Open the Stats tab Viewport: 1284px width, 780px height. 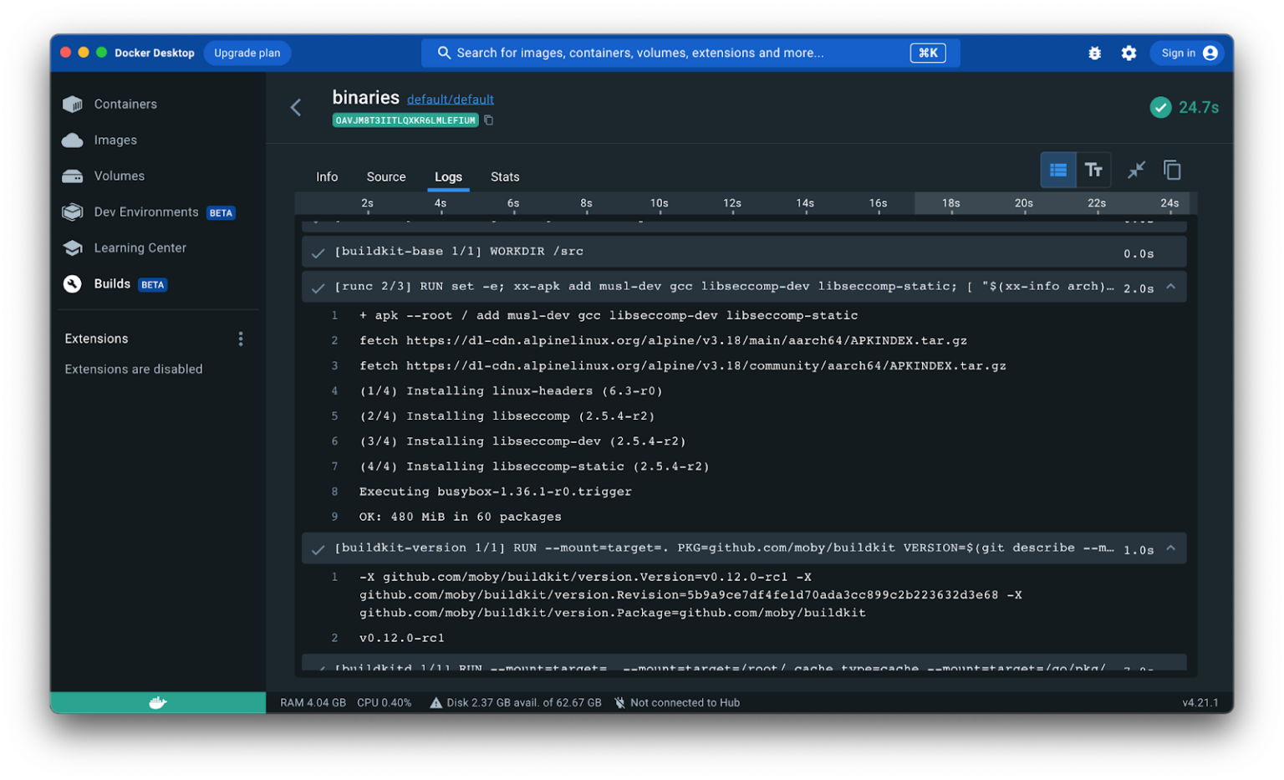(504, 176)
